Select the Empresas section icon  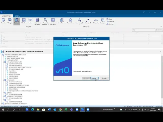[17, 21]
